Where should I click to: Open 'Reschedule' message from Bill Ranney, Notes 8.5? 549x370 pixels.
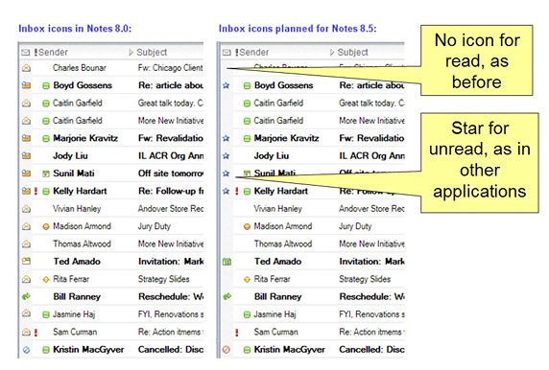tap(371, 296)
